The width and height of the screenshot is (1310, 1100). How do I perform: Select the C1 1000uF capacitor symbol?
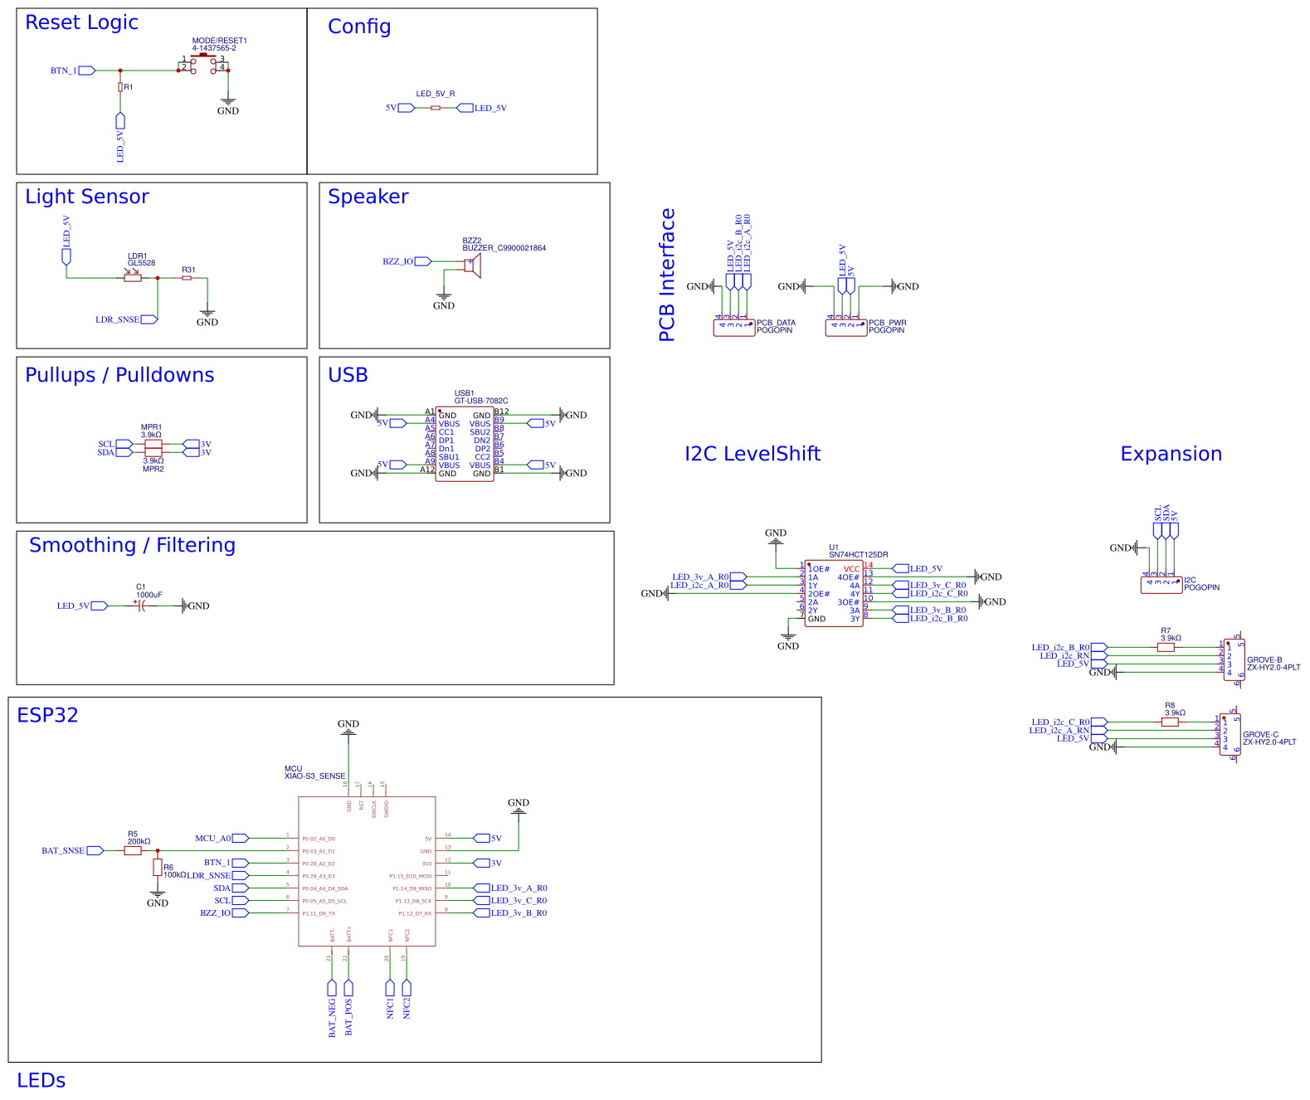[140, 606]
